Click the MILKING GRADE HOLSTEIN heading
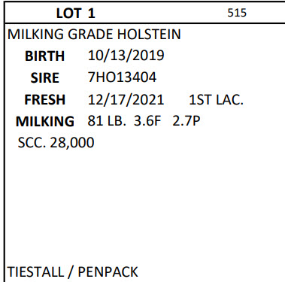Image resolution: width=285 pixels, height=282 pixels. [x=94, y=35]
